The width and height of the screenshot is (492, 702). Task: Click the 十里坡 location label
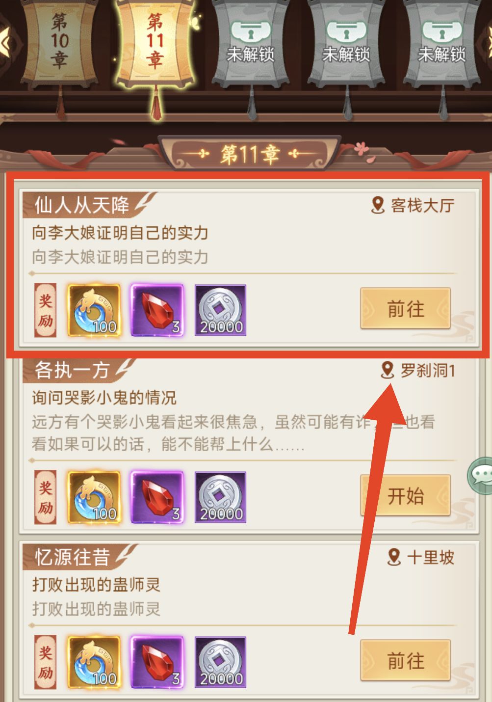(431, 558)
